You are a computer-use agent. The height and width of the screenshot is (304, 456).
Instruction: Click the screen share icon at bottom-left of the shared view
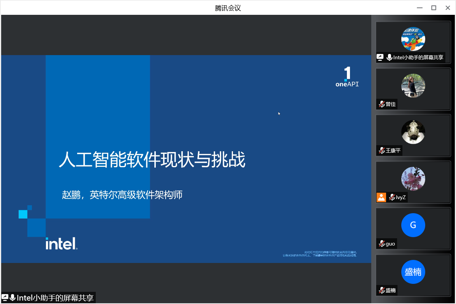[5, 298]
